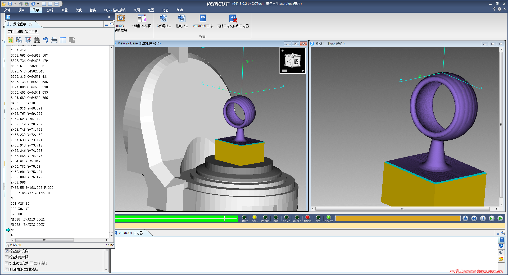Rewind NC program simulation
Screen dimensions: 508x275
(474, 218)
